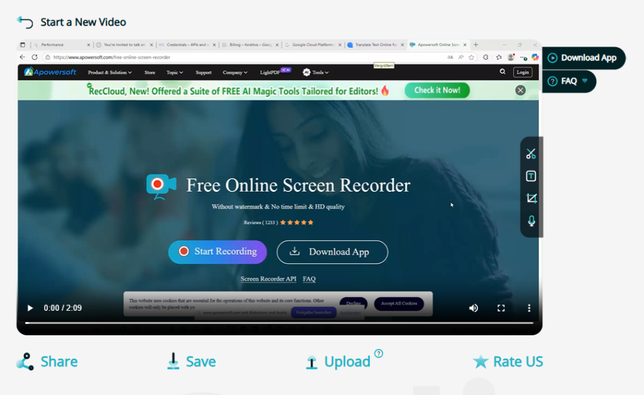Click the Free Online Screen Recorder heading

click(x=298, y=185)
